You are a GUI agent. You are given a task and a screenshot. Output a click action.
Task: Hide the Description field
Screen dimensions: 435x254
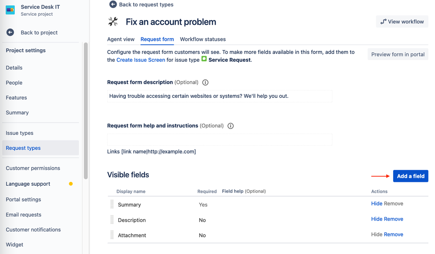(x=377, y=219)
